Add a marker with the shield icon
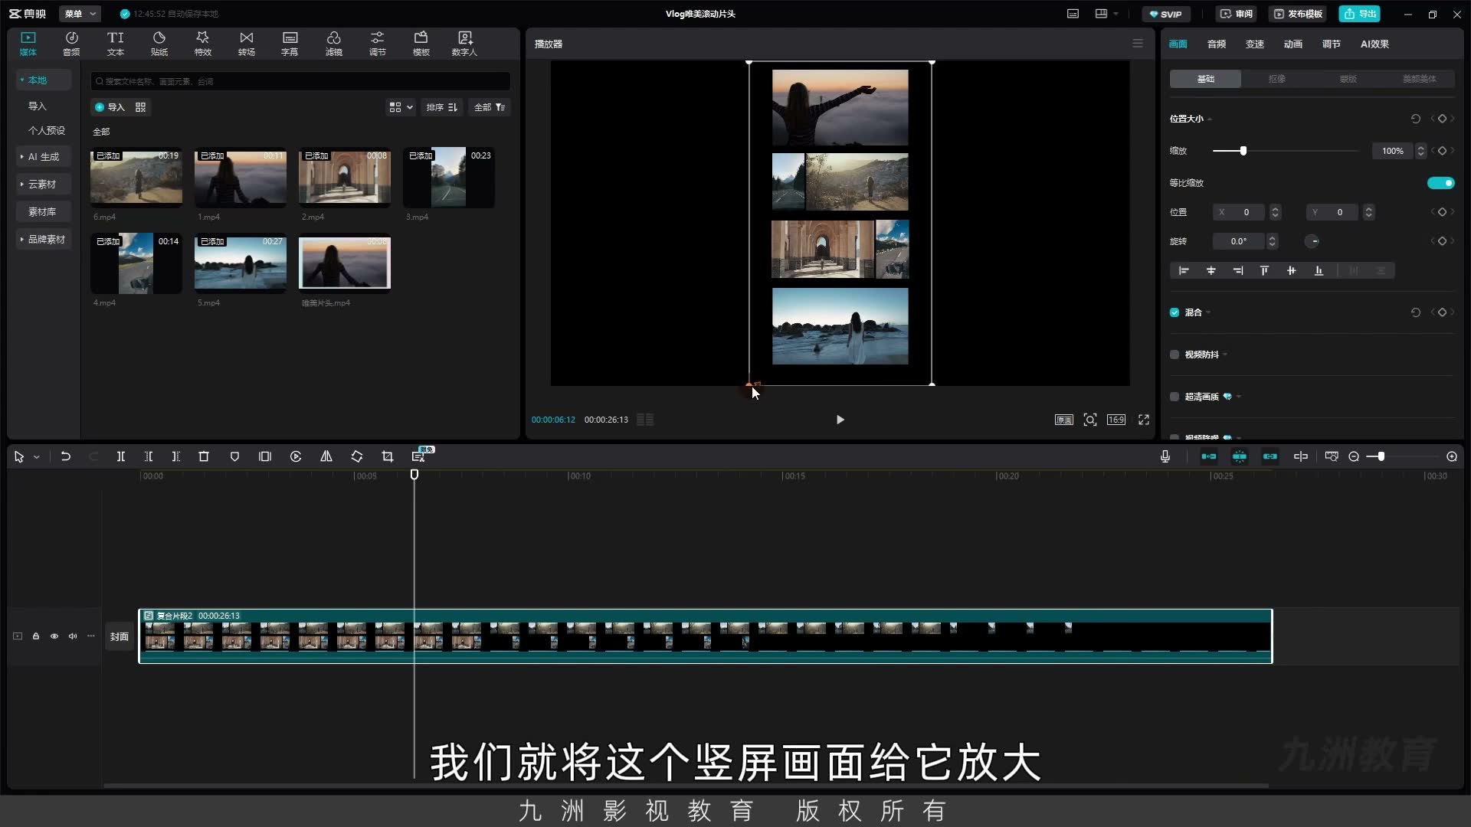 [234, 456]
